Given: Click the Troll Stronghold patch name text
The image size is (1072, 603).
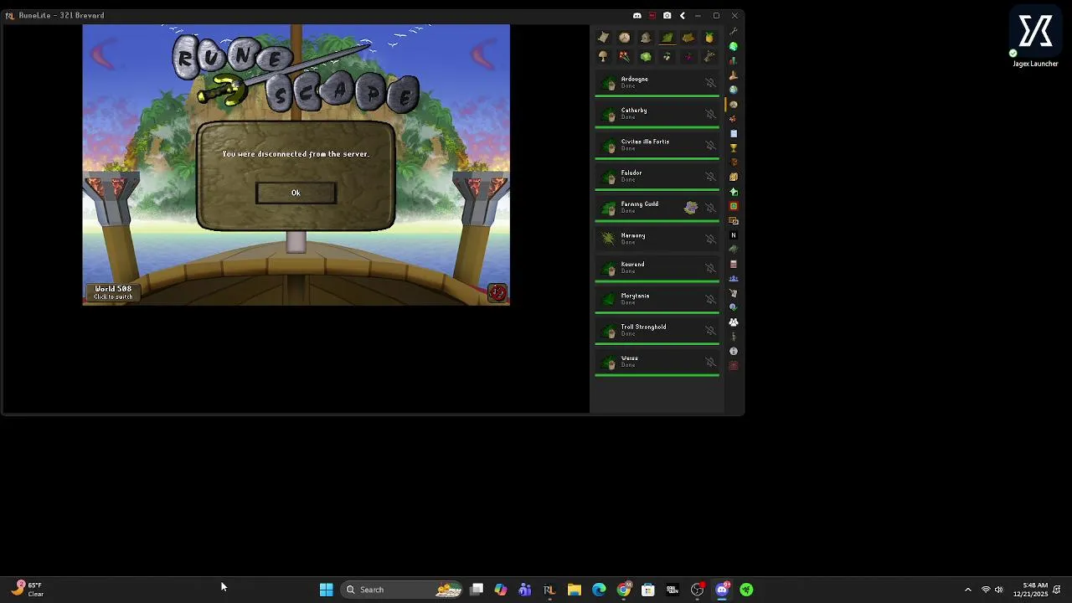Looking at the screenshot, I should 643,327.
